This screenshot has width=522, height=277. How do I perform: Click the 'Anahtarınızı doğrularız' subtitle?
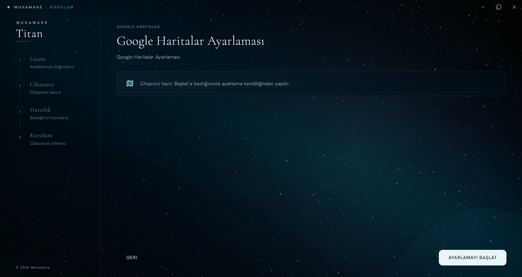[x=52, y=67]
